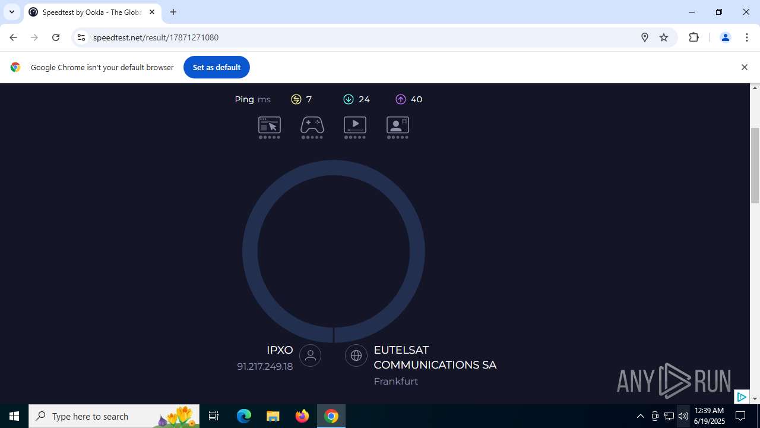The image size is (760, 428).
Task: Click the web browsing quality icon
Action: pyautogui.click(x=270, y=127)
